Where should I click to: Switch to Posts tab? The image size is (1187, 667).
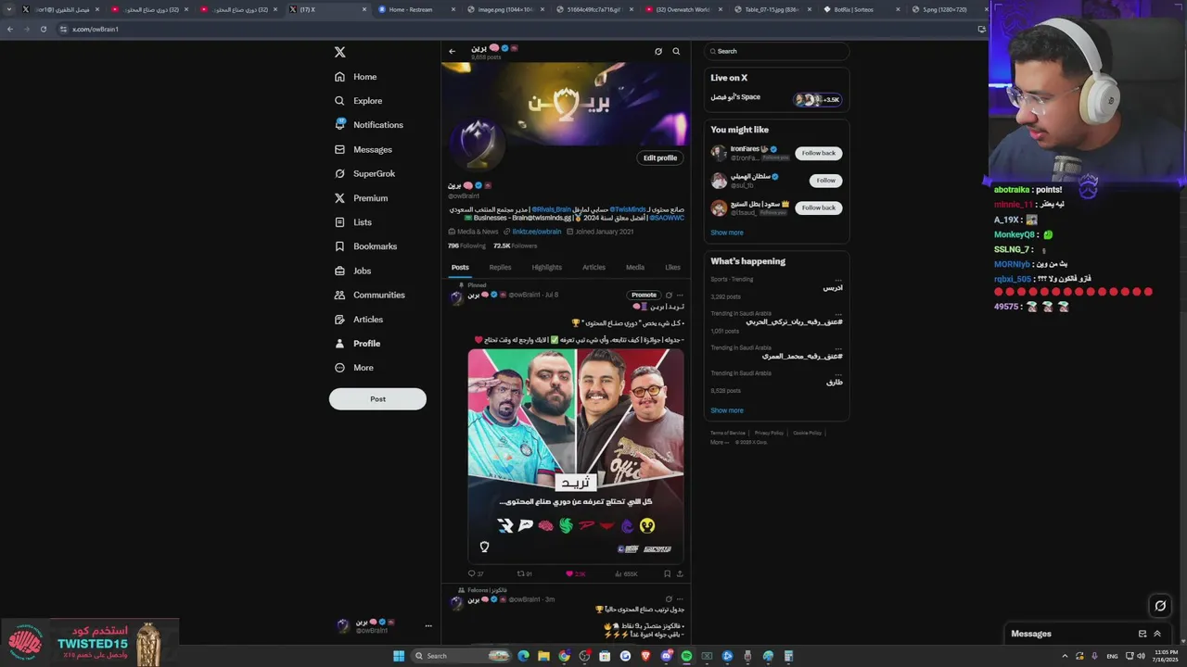tap(460, 268)
